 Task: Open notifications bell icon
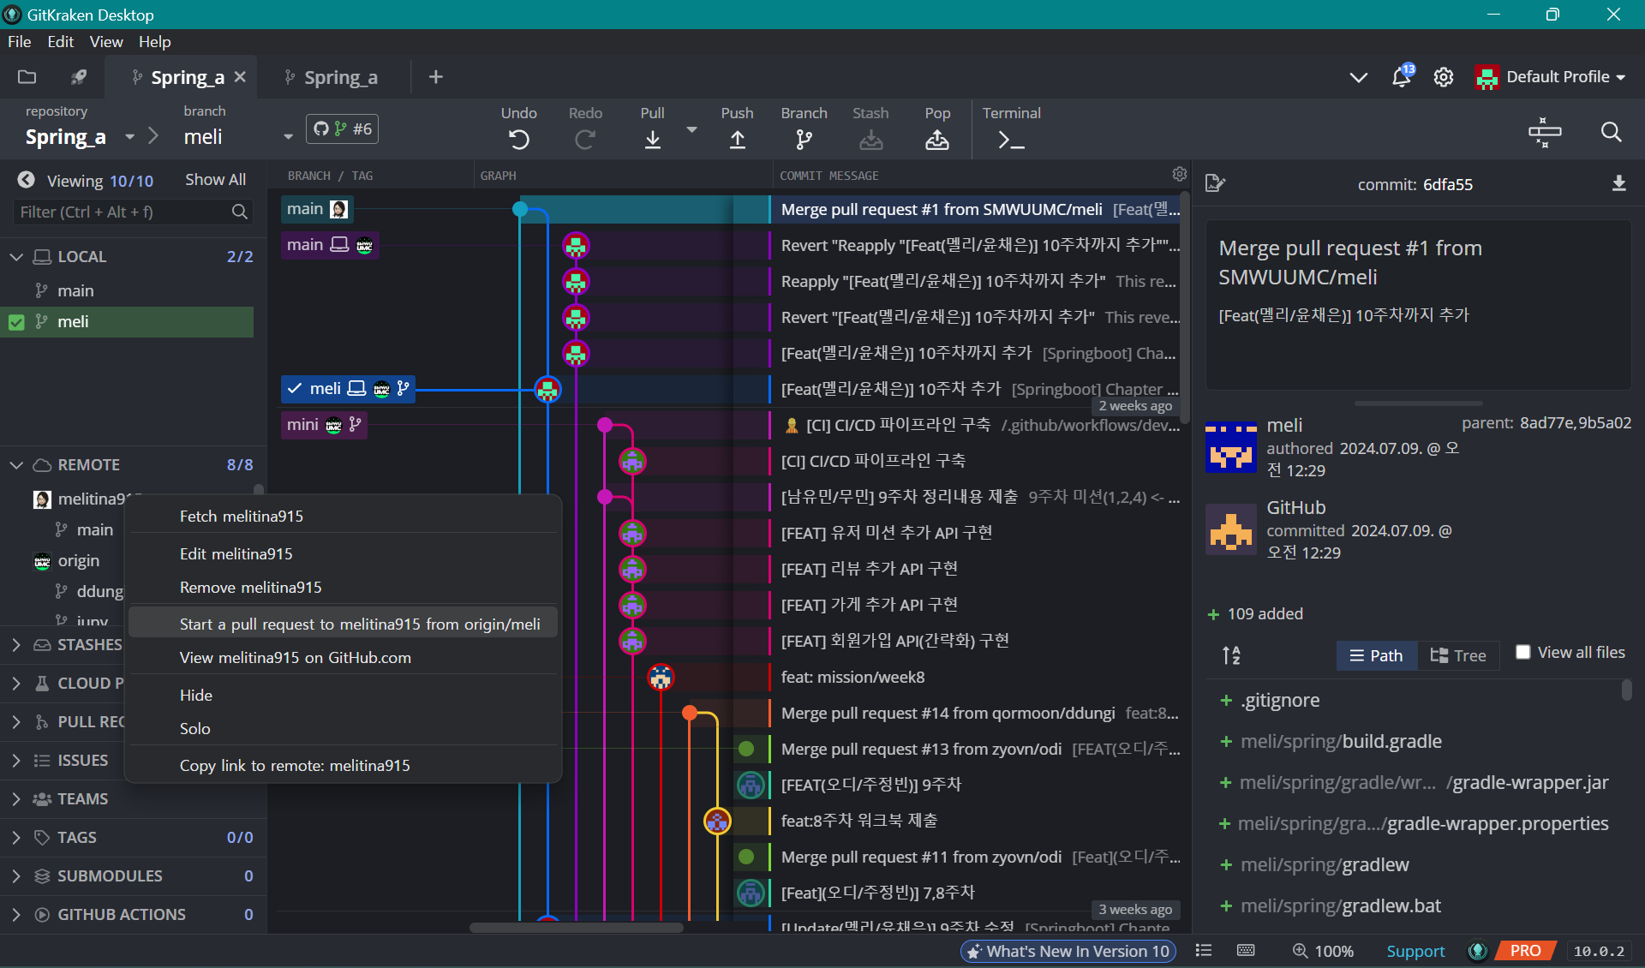(1401, 77)
